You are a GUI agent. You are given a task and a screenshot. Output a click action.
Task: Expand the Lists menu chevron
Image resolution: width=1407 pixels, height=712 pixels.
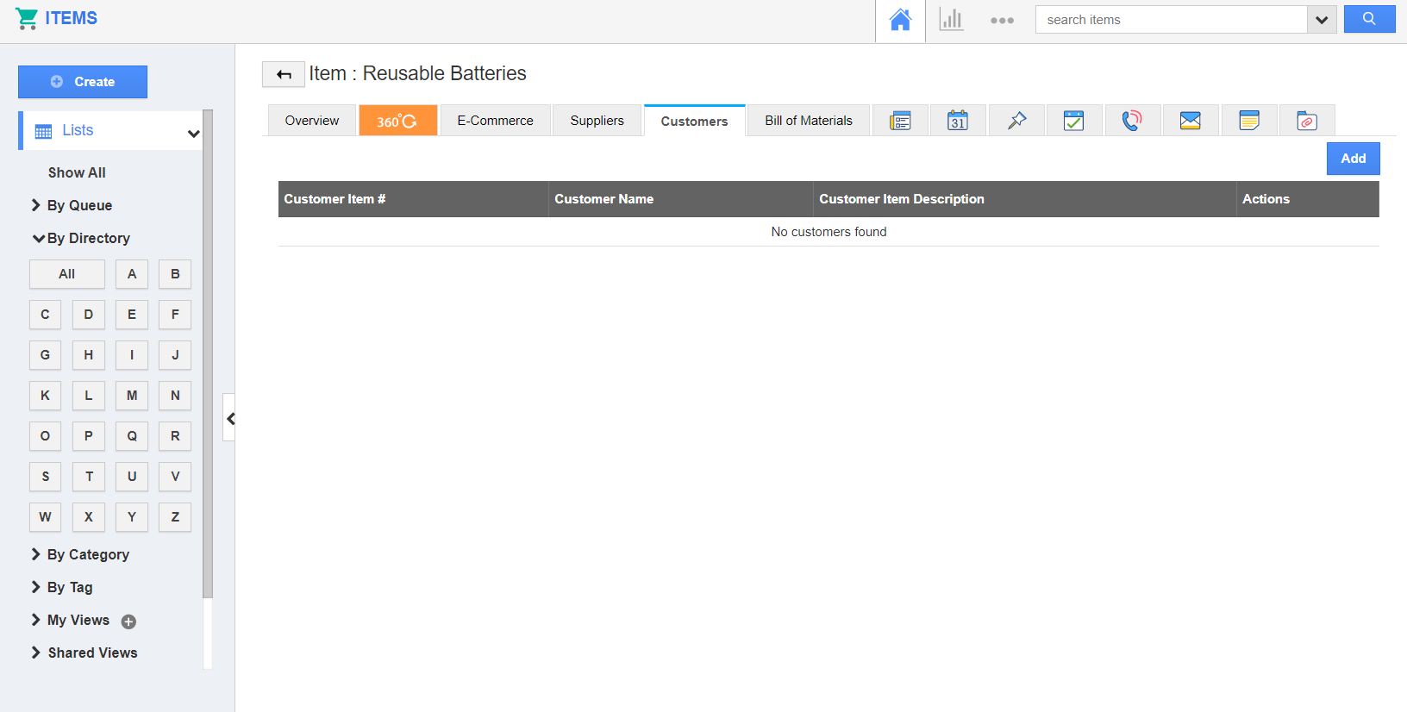tap(193, 134)
